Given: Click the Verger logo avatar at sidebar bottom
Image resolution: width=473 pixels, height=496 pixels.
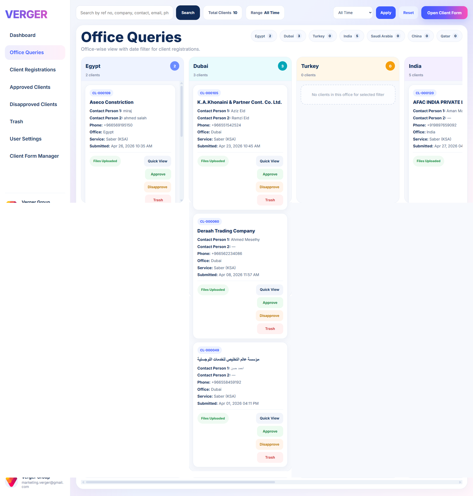Looking at the screenshot, I should tap(12, 482).
